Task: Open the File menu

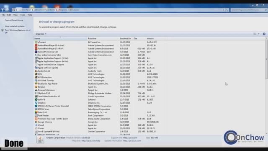Action: (3, 15)
